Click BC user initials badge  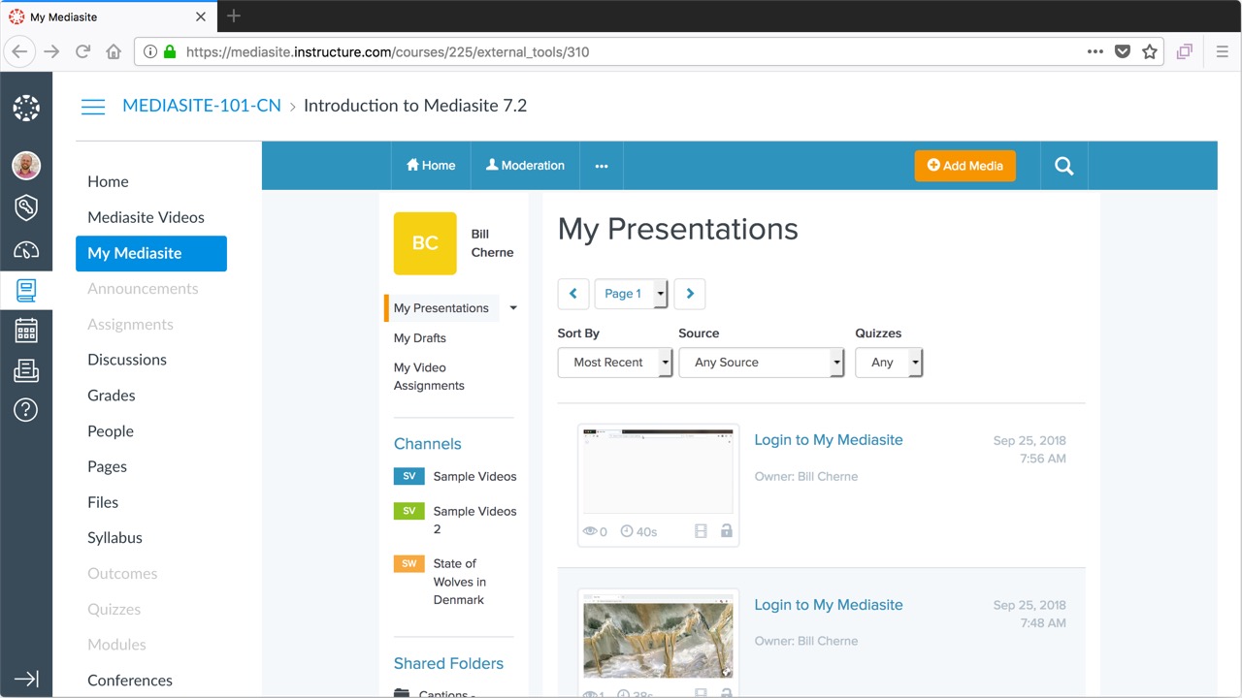click(425, 243)
